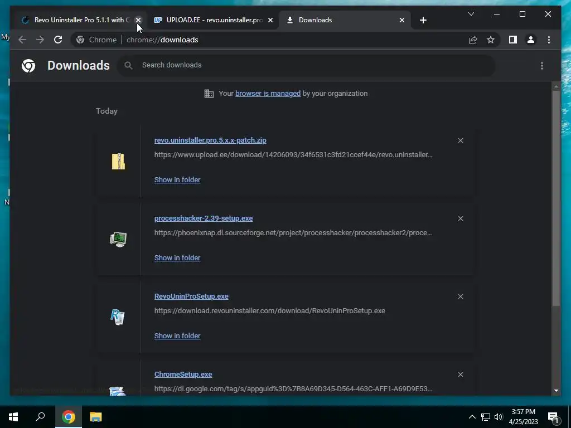Click the RevoUninProSetup file icon
The height and width of the screenshot is (428, 571).
click(x=118, y=317)
